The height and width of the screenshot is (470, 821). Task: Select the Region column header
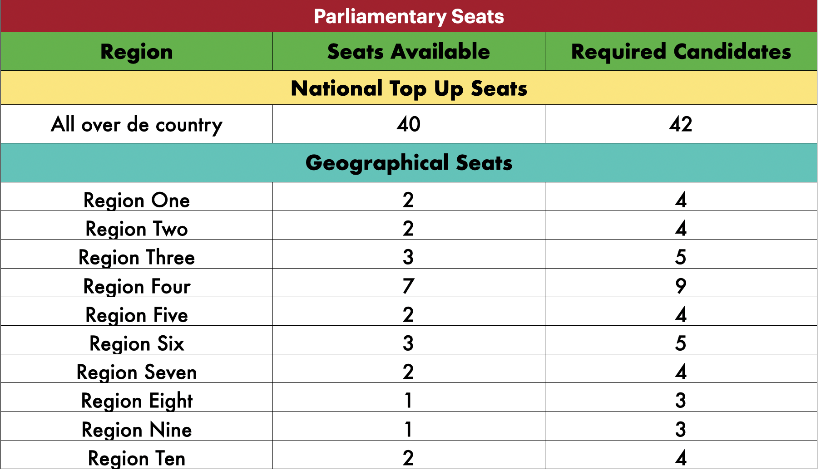tap(137, 51)
